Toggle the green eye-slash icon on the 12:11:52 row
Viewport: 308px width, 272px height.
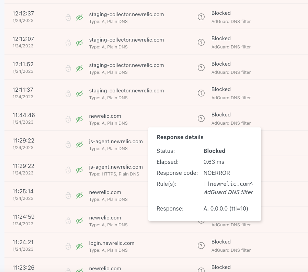(79, 68)
